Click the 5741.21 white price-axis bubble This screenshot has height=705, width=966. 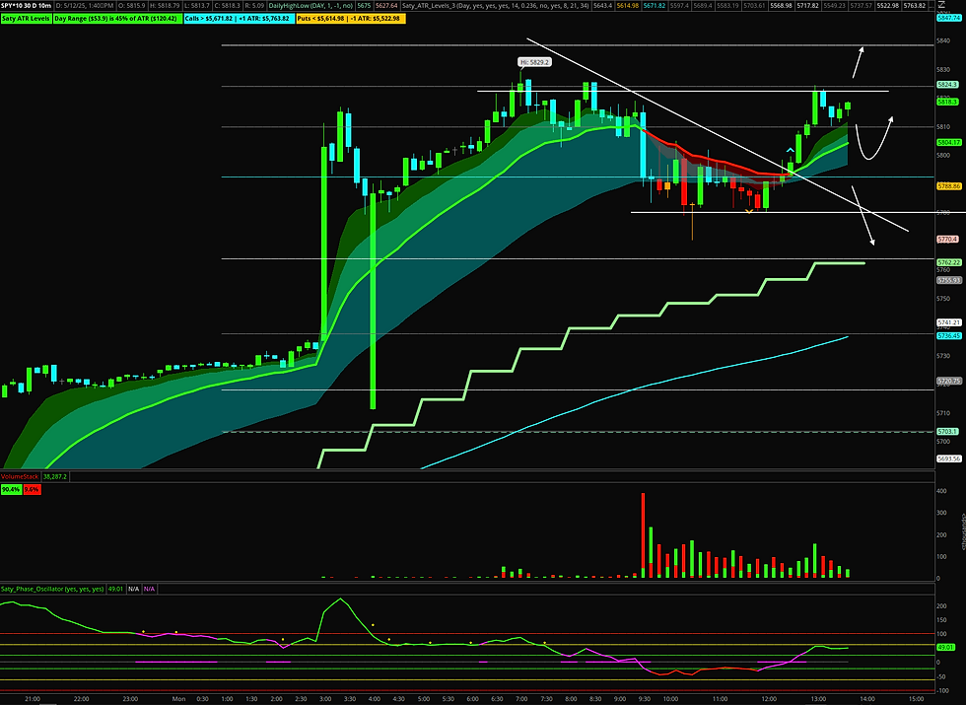click(x=948, y=323)
